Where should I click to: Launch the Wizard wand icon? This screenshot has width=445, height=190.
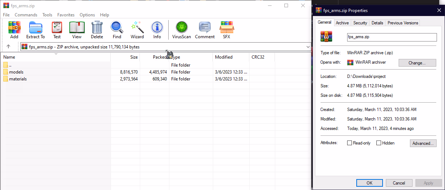coord(137,28)
